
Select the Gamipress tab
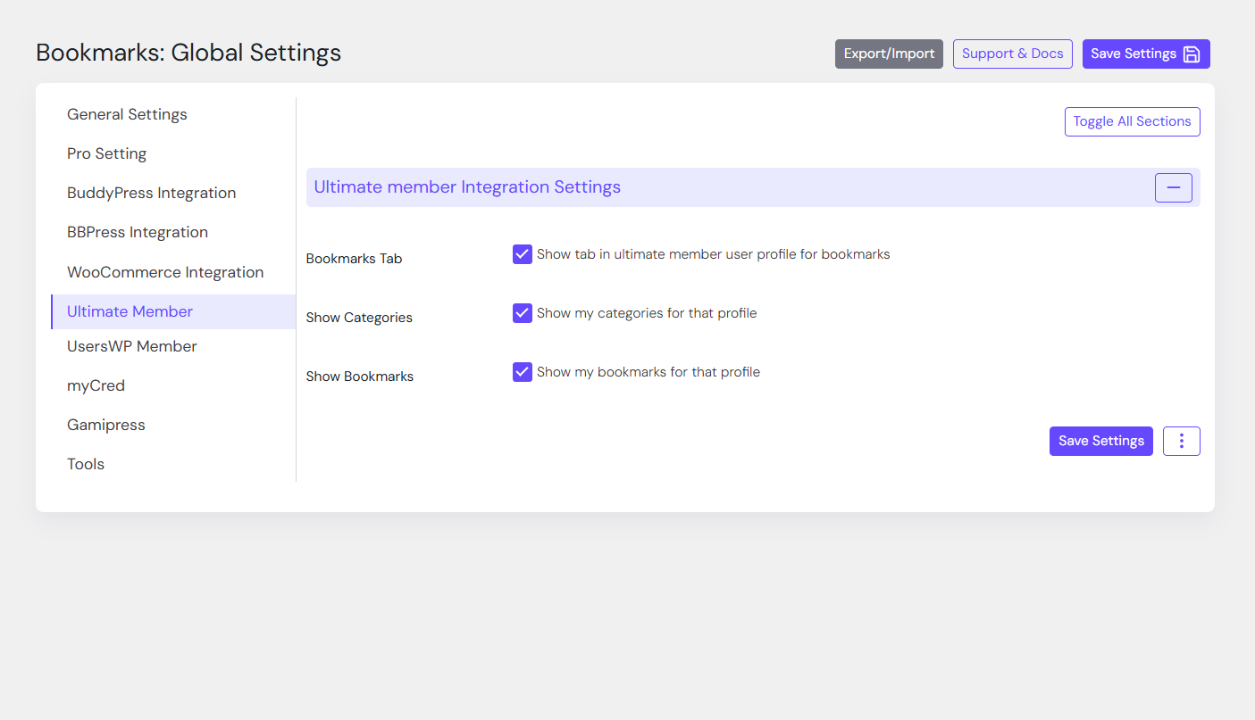click(105, 425)
